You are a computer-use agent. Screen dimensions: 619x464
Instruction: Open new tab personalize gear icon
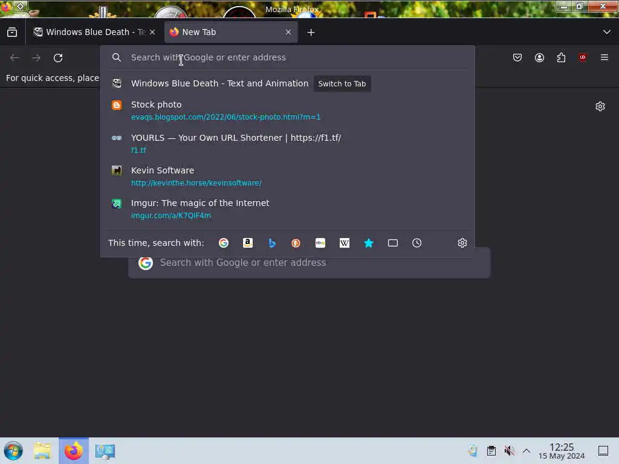(x=600, y=106)
